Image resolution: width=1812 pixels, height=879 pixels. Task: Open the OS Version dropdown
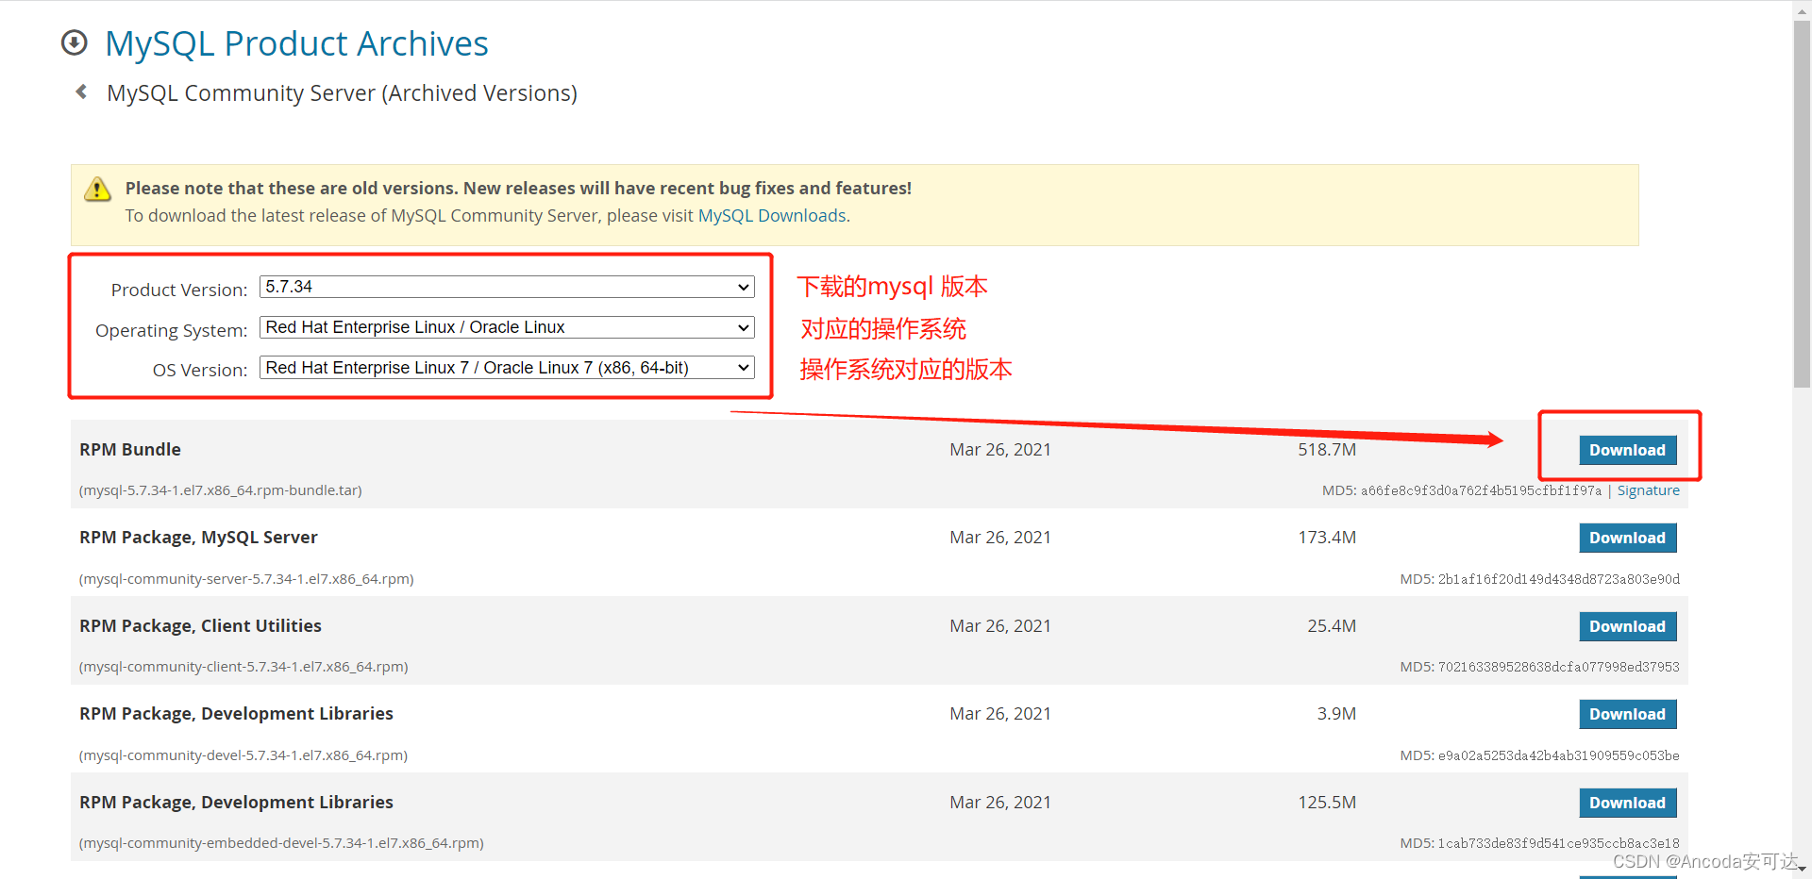point(507,368)
